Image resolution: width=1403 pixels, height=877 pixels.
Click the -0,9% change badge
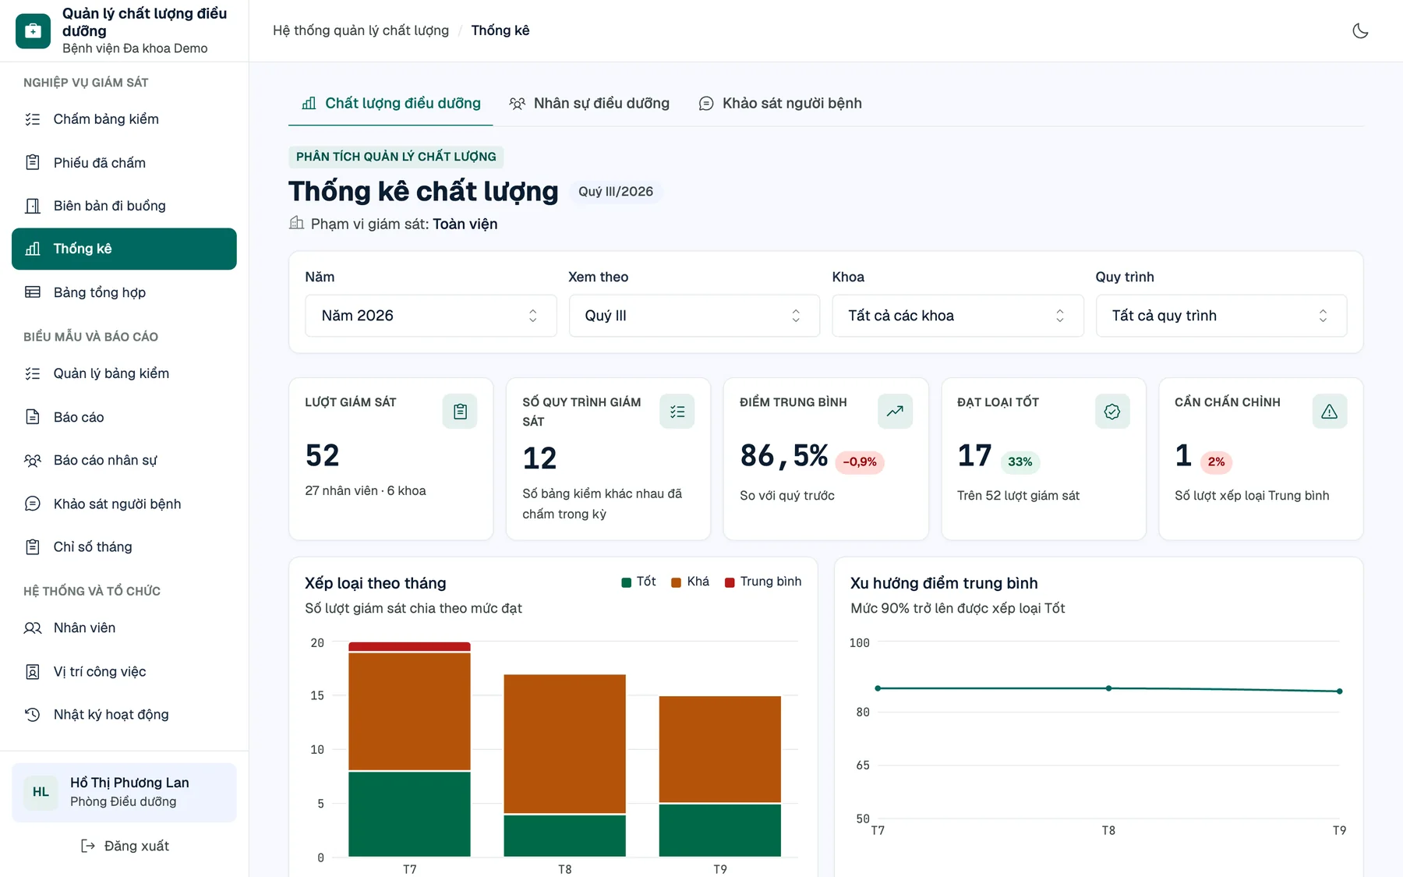[x=860, y=461]
